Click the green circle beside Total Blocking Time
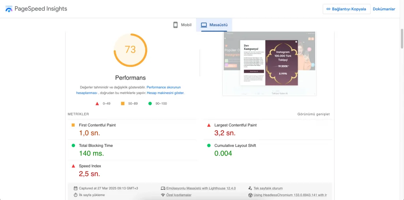 tap(73, 146)
